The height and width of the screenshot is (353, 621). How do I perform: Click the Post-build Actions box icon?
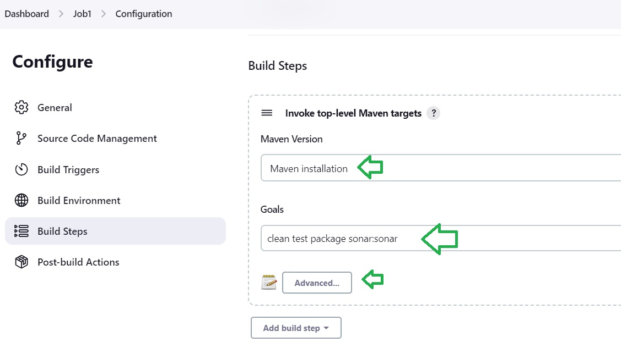click(21, 262)
